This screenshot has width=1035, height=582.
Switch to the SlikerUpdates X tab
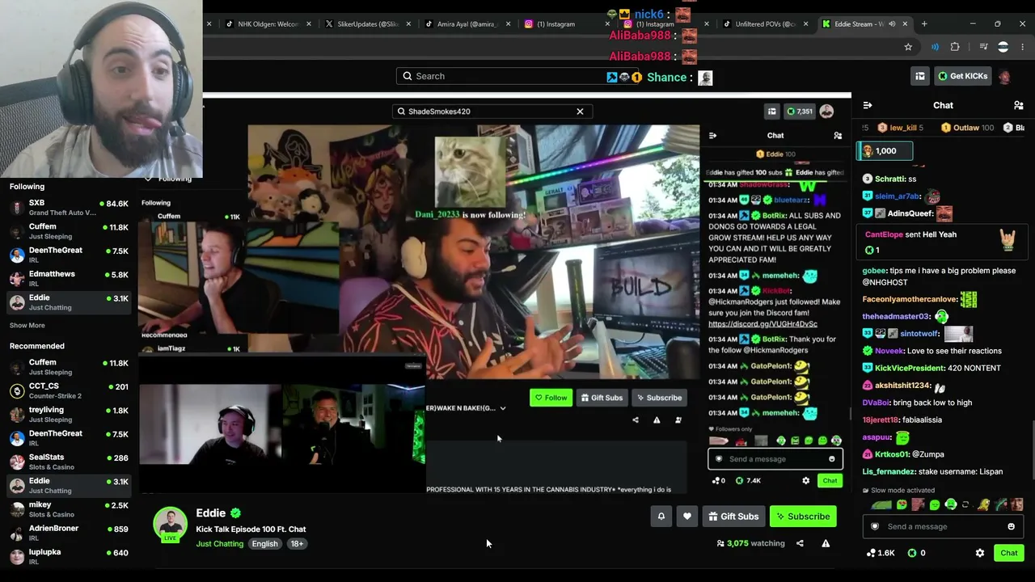click(368, 23)
